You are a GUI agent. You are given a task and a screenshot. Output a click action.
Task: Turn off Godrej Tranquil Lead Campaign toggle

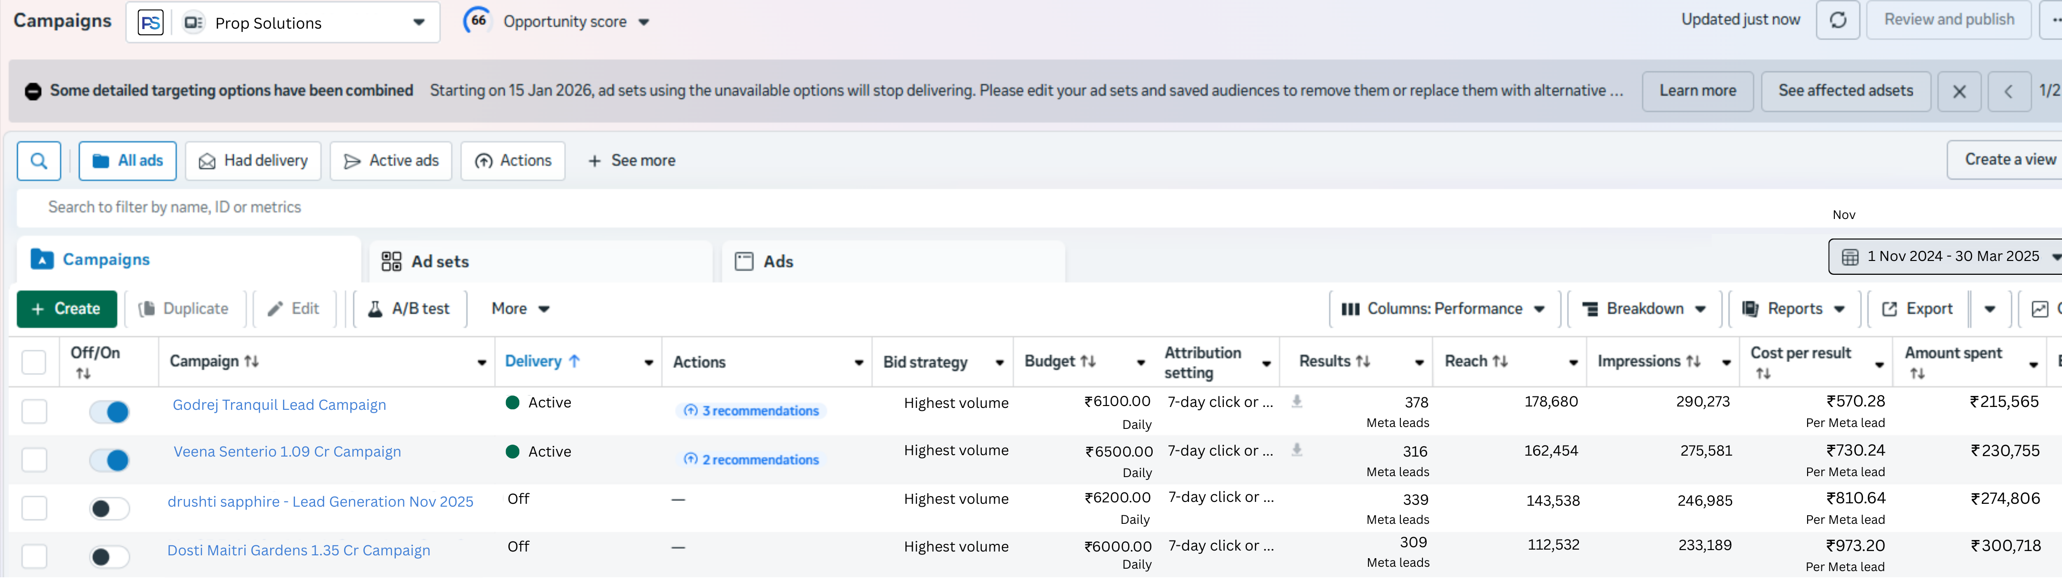(110, 412)
